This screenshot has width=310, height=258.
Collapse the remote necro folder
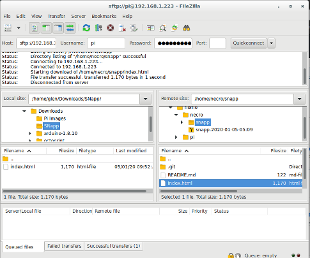[x=176, y=115]
